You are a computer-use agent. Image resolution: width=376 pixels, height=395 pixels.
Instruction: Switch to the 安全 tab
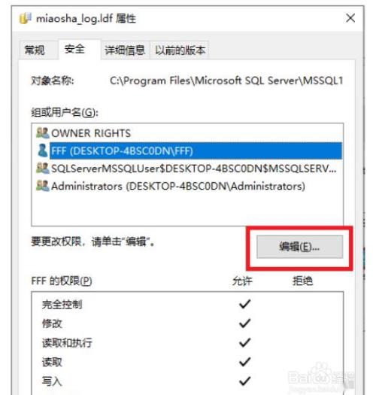(74, 49)
